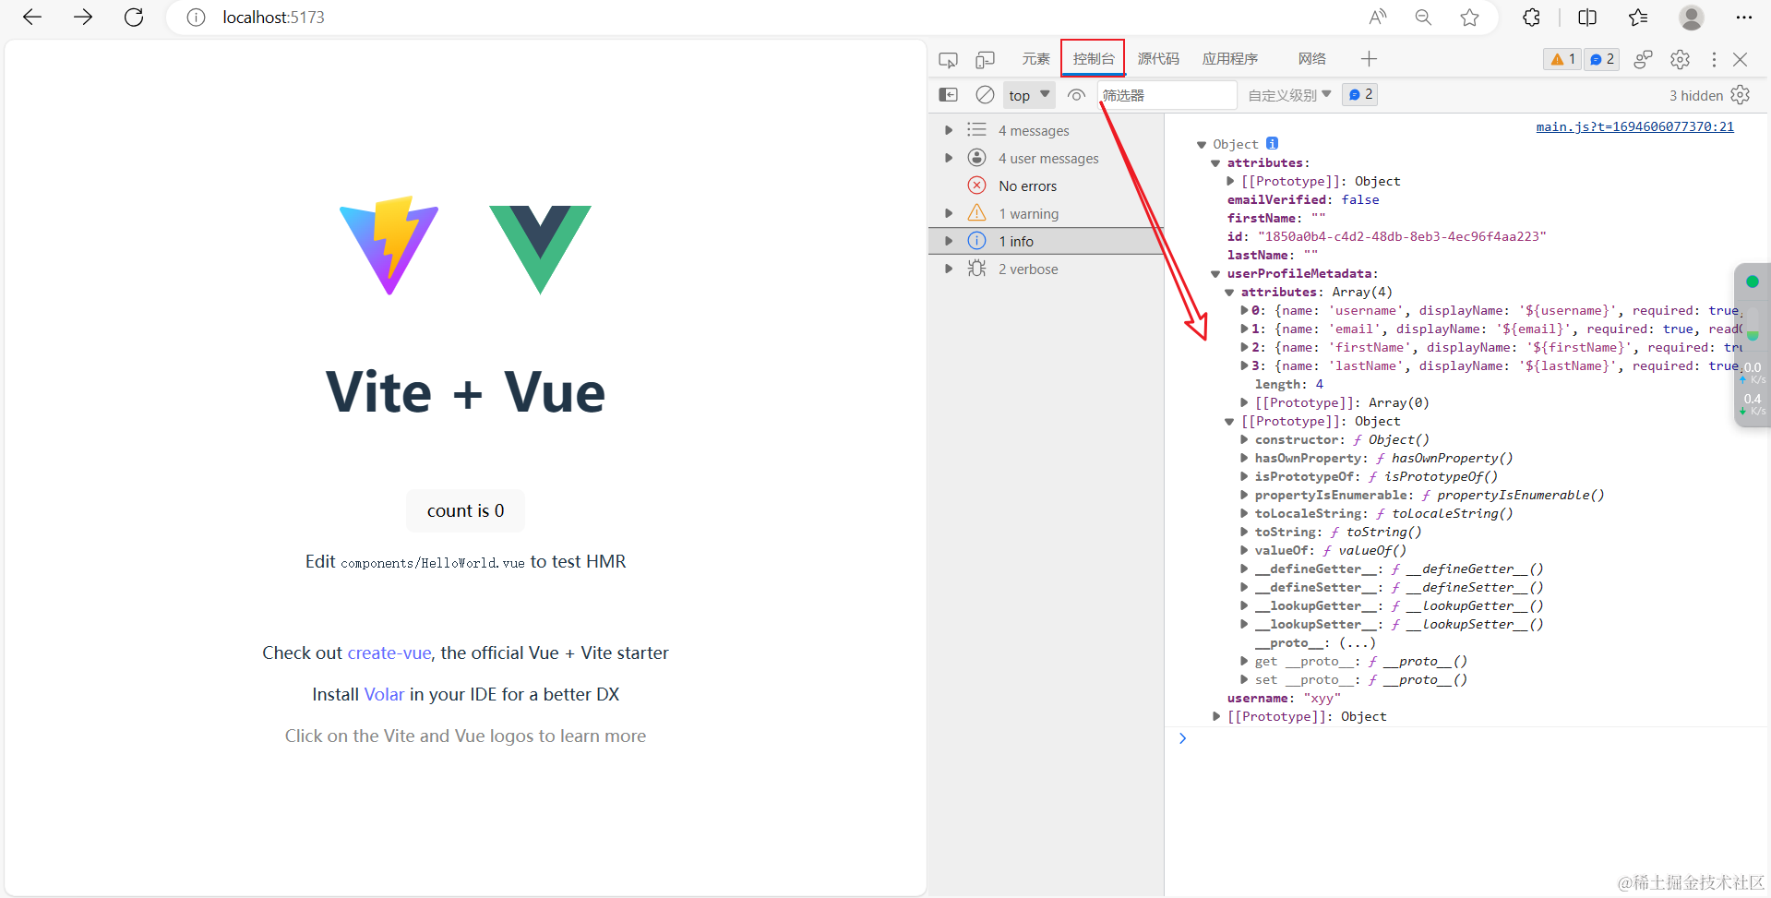Clear the console output
1771x898 pixels.
tap(984, 94)
